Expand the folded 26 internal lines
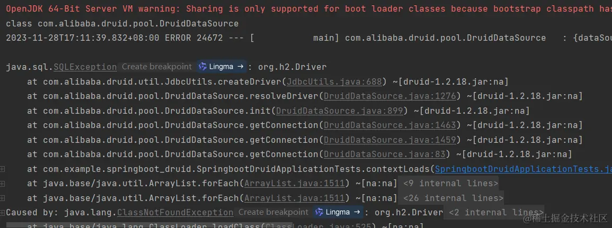Screen dimensions: 612x228 click(453, 198)
